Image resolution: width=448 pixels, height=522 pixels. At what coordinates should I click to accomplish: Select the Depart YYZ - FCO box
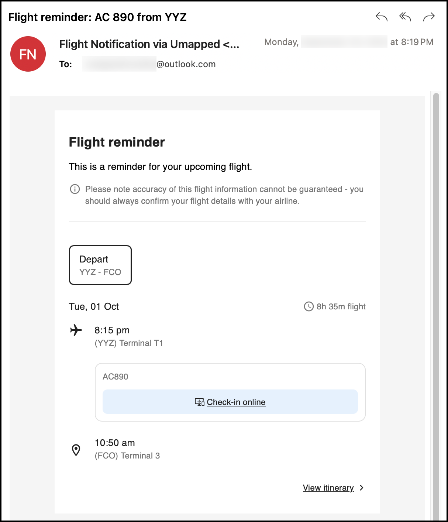click(x=100, y=265)
